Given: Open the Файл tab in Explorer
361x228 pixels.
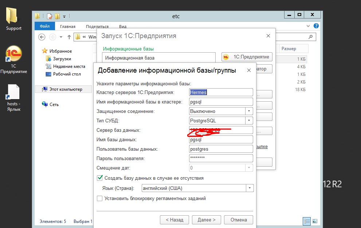Looking at the screenshot, I should 45,26.
